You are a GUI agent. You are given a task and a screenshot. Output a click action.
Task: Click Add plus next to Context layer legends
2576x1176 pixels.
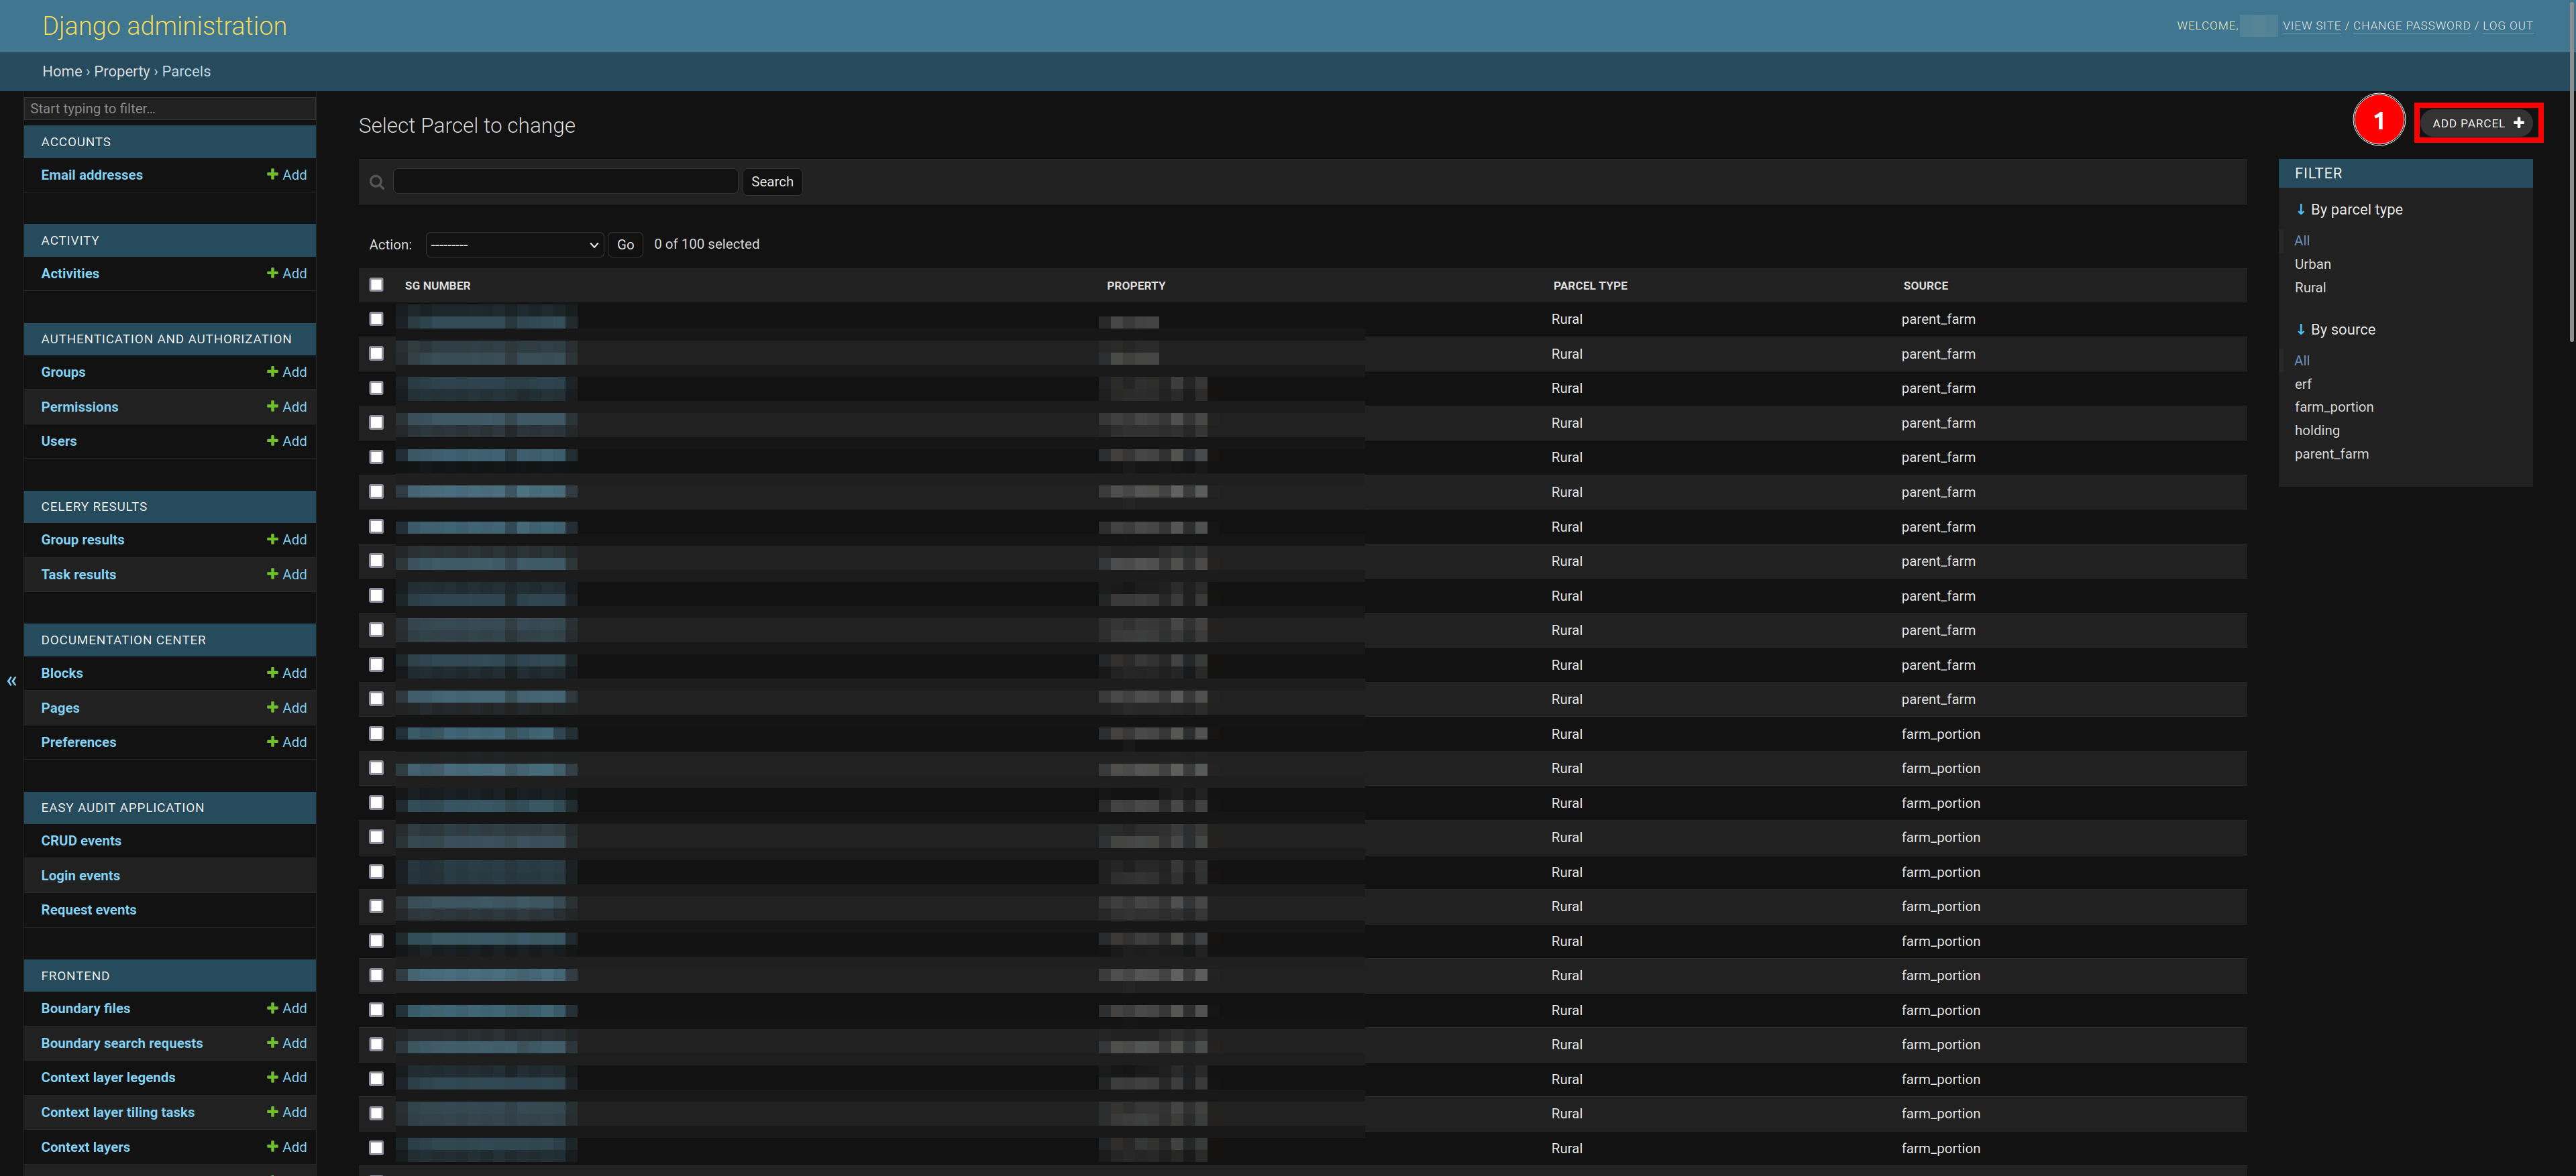coord(286,1078)
